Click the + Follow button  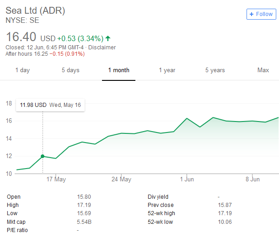coord(261,14)
